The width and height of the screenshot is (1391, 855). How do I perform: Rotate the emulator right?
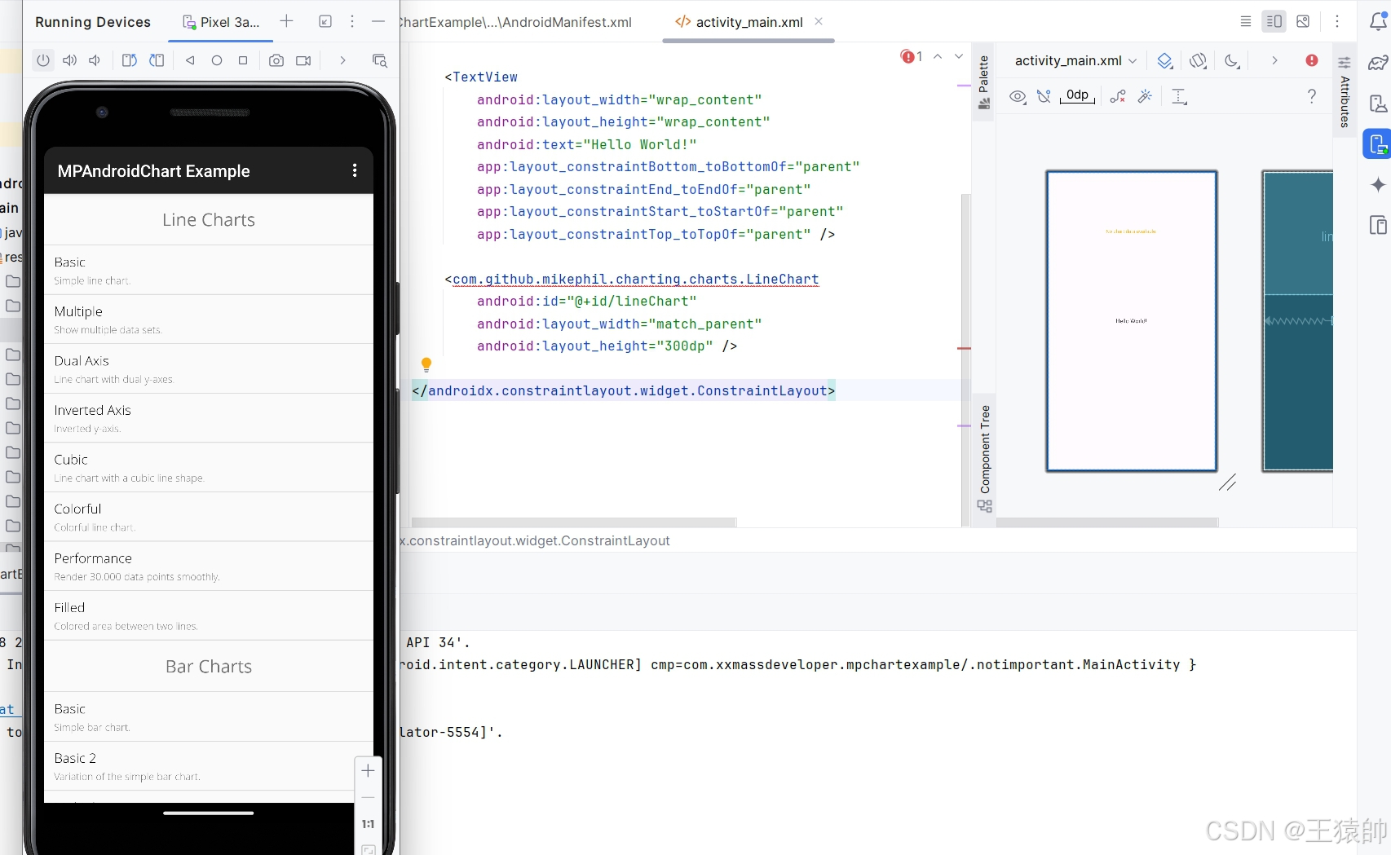coord(157,60)
